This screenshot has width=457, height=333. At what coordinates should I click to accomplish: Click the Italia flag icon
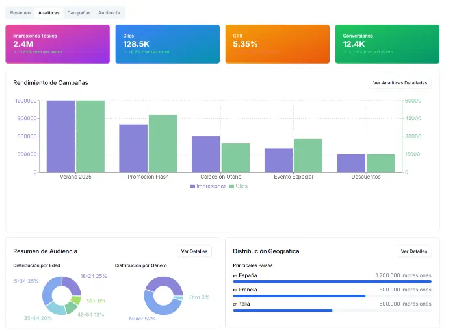click(235, 304)
